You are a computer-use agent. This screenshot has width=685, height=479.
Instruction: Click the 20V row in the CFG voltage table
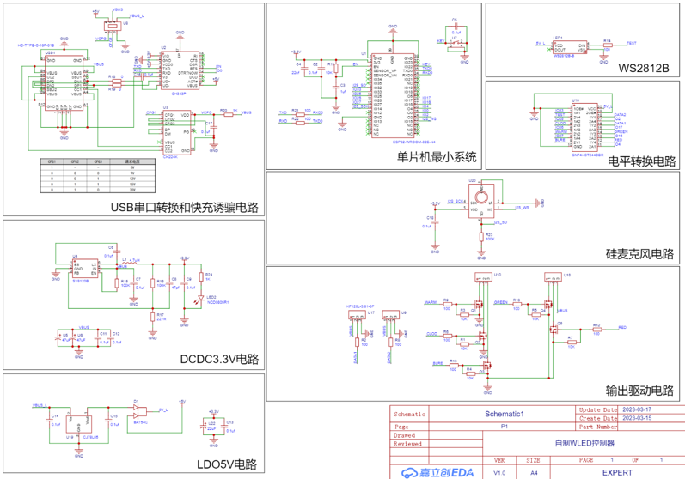pos(97,190)
